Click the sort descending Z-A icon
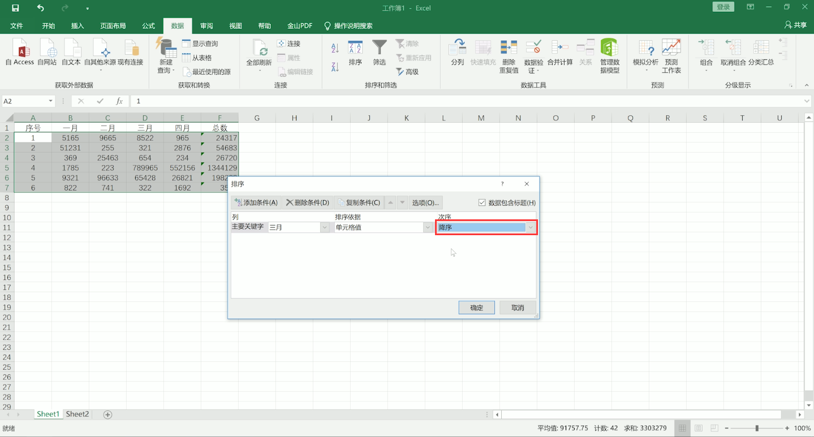814x437 pixels. [x=335, y=67]
